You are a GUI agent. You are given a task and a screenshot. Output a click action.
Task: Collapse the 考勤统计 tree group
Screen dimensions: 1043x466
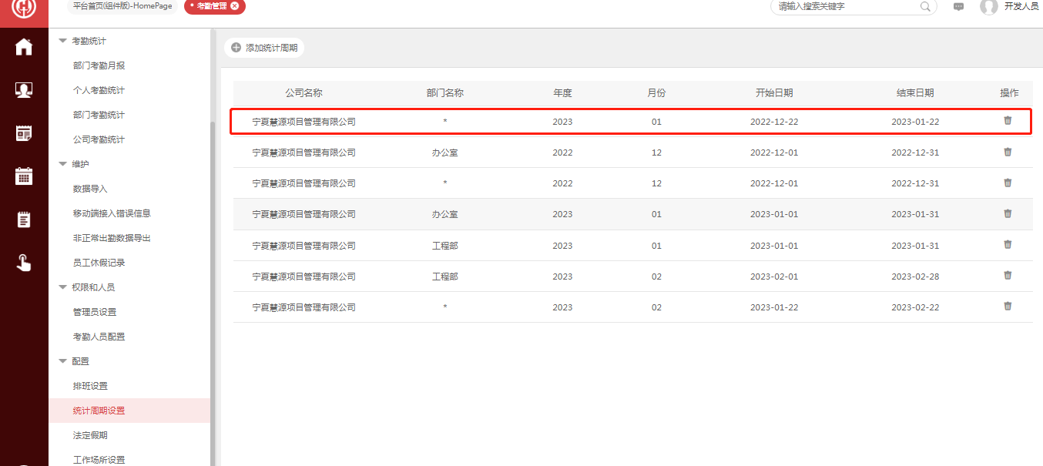[x=63, y=41]
